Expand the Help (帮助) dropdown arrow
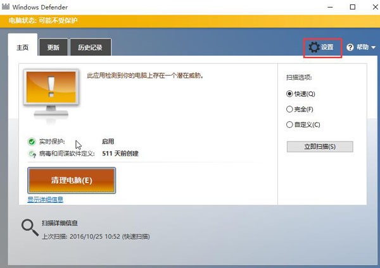The width and height of the screenshot is (380, 268). click(373, 47)
